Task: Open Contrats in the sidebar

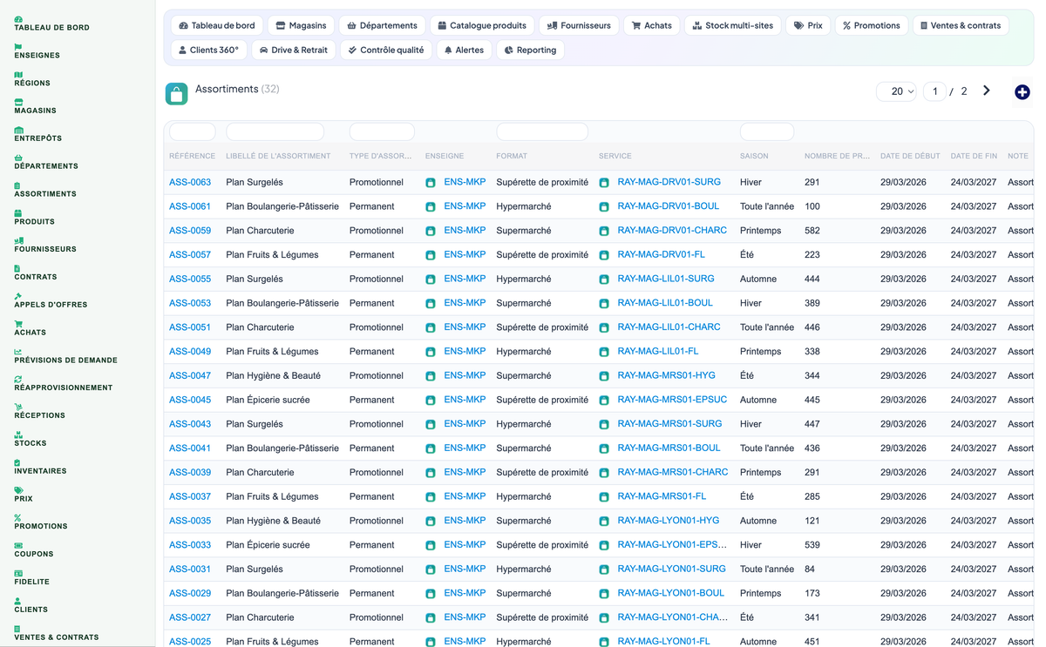Action: [x=36, y=273]
